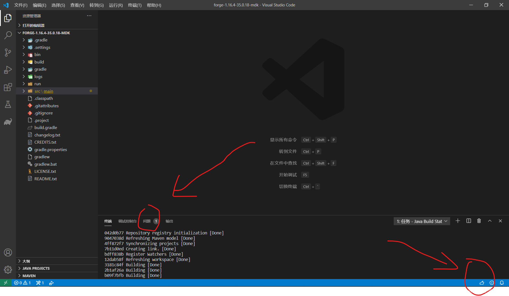Open the .gitignore file

tap(57, 113)
